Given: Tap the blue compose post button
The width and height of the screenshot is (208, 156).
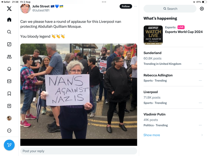Looking at the screenshot, I should (x=9, y=145).
